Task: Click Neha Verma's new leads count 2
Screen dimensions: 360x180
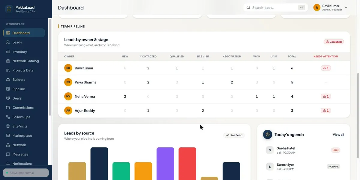Action: point(125,96)
